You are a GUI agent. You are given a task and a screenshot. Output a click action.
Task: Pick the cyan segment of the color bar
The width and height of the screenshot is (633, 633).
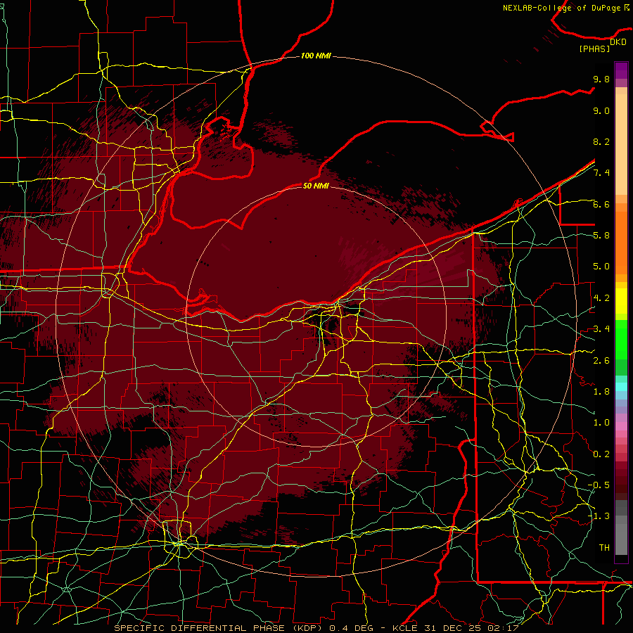pyautogui.click(x=621, y=387)
